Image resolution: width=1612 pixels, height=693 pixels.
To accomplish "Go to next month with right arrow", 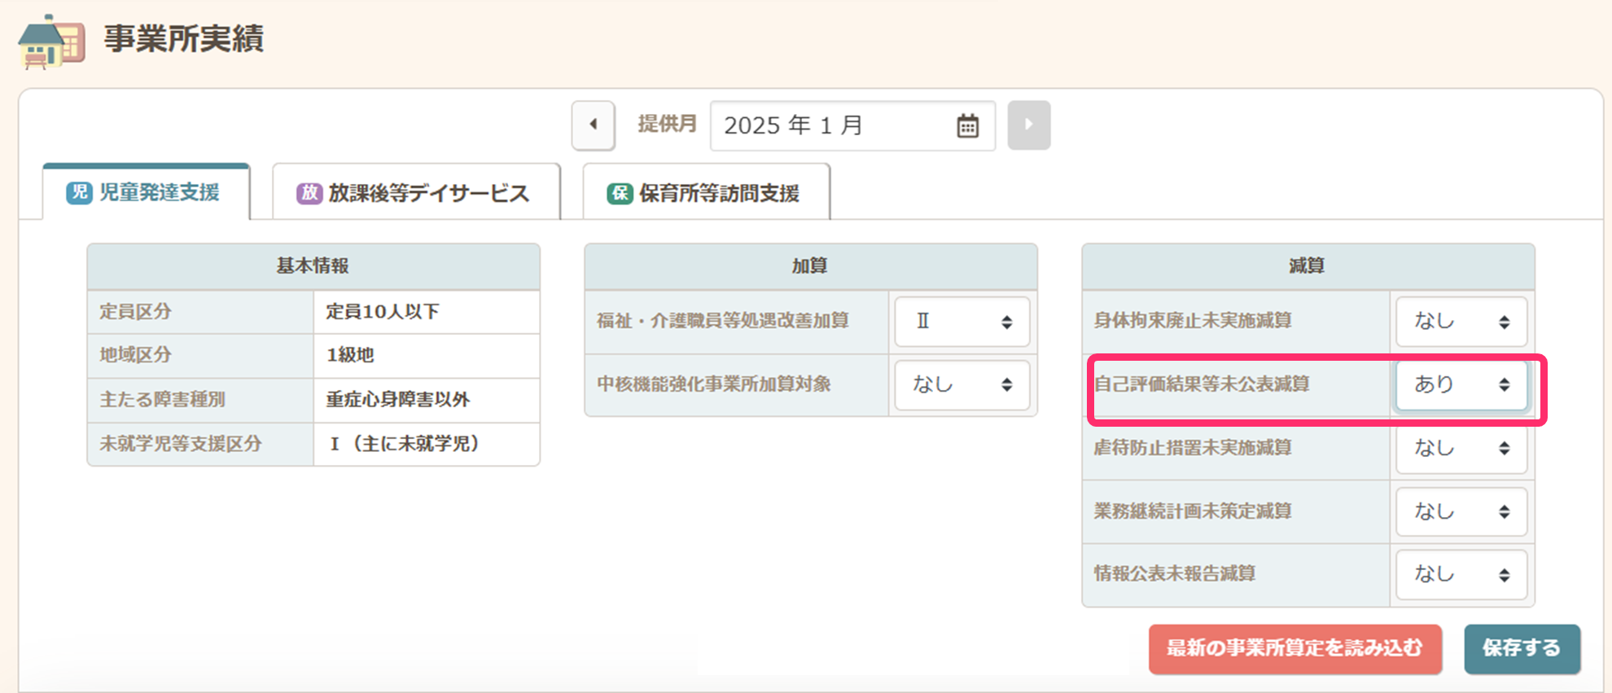I will click(x=1028, y=125).
